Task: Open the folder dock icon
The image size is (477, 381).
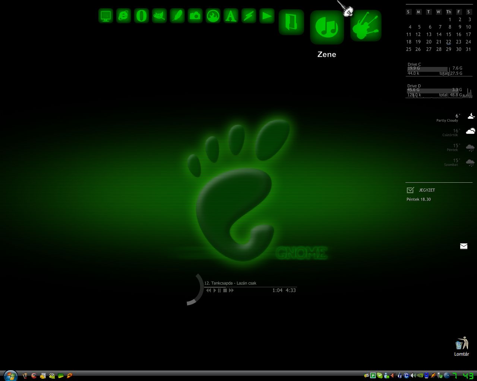Action: pyautogui.click(x=291, y=22)
